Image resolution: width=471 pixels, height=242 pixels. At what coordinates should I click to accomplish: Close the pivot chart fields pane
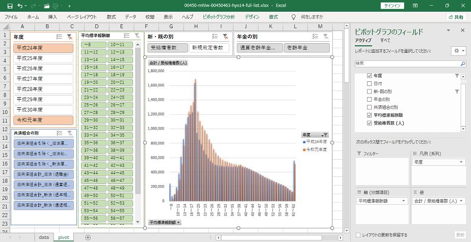pyautogui.click(x=462, y=31)
